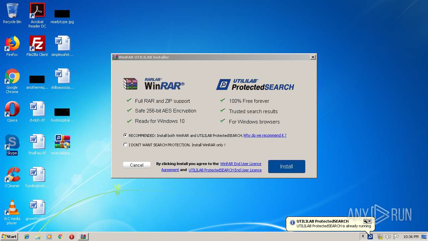Click Show desktop button at taskbar end
The width and height of the screenshot is (428, 241).
point(425,237)
